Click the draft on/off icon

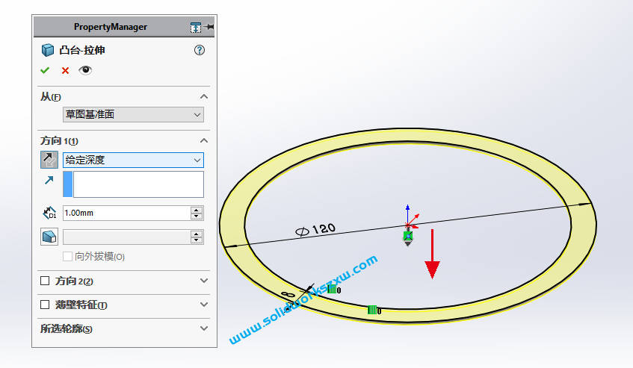pos(49,237)
